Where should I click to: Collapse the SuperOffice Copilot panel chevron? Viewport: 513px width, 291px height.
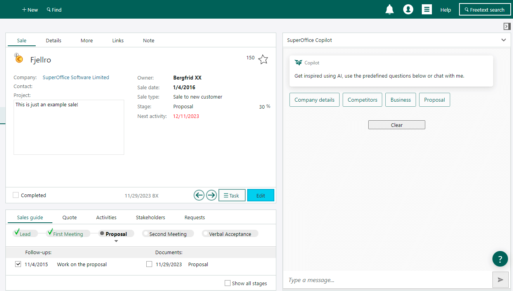[x=504, y=40]
